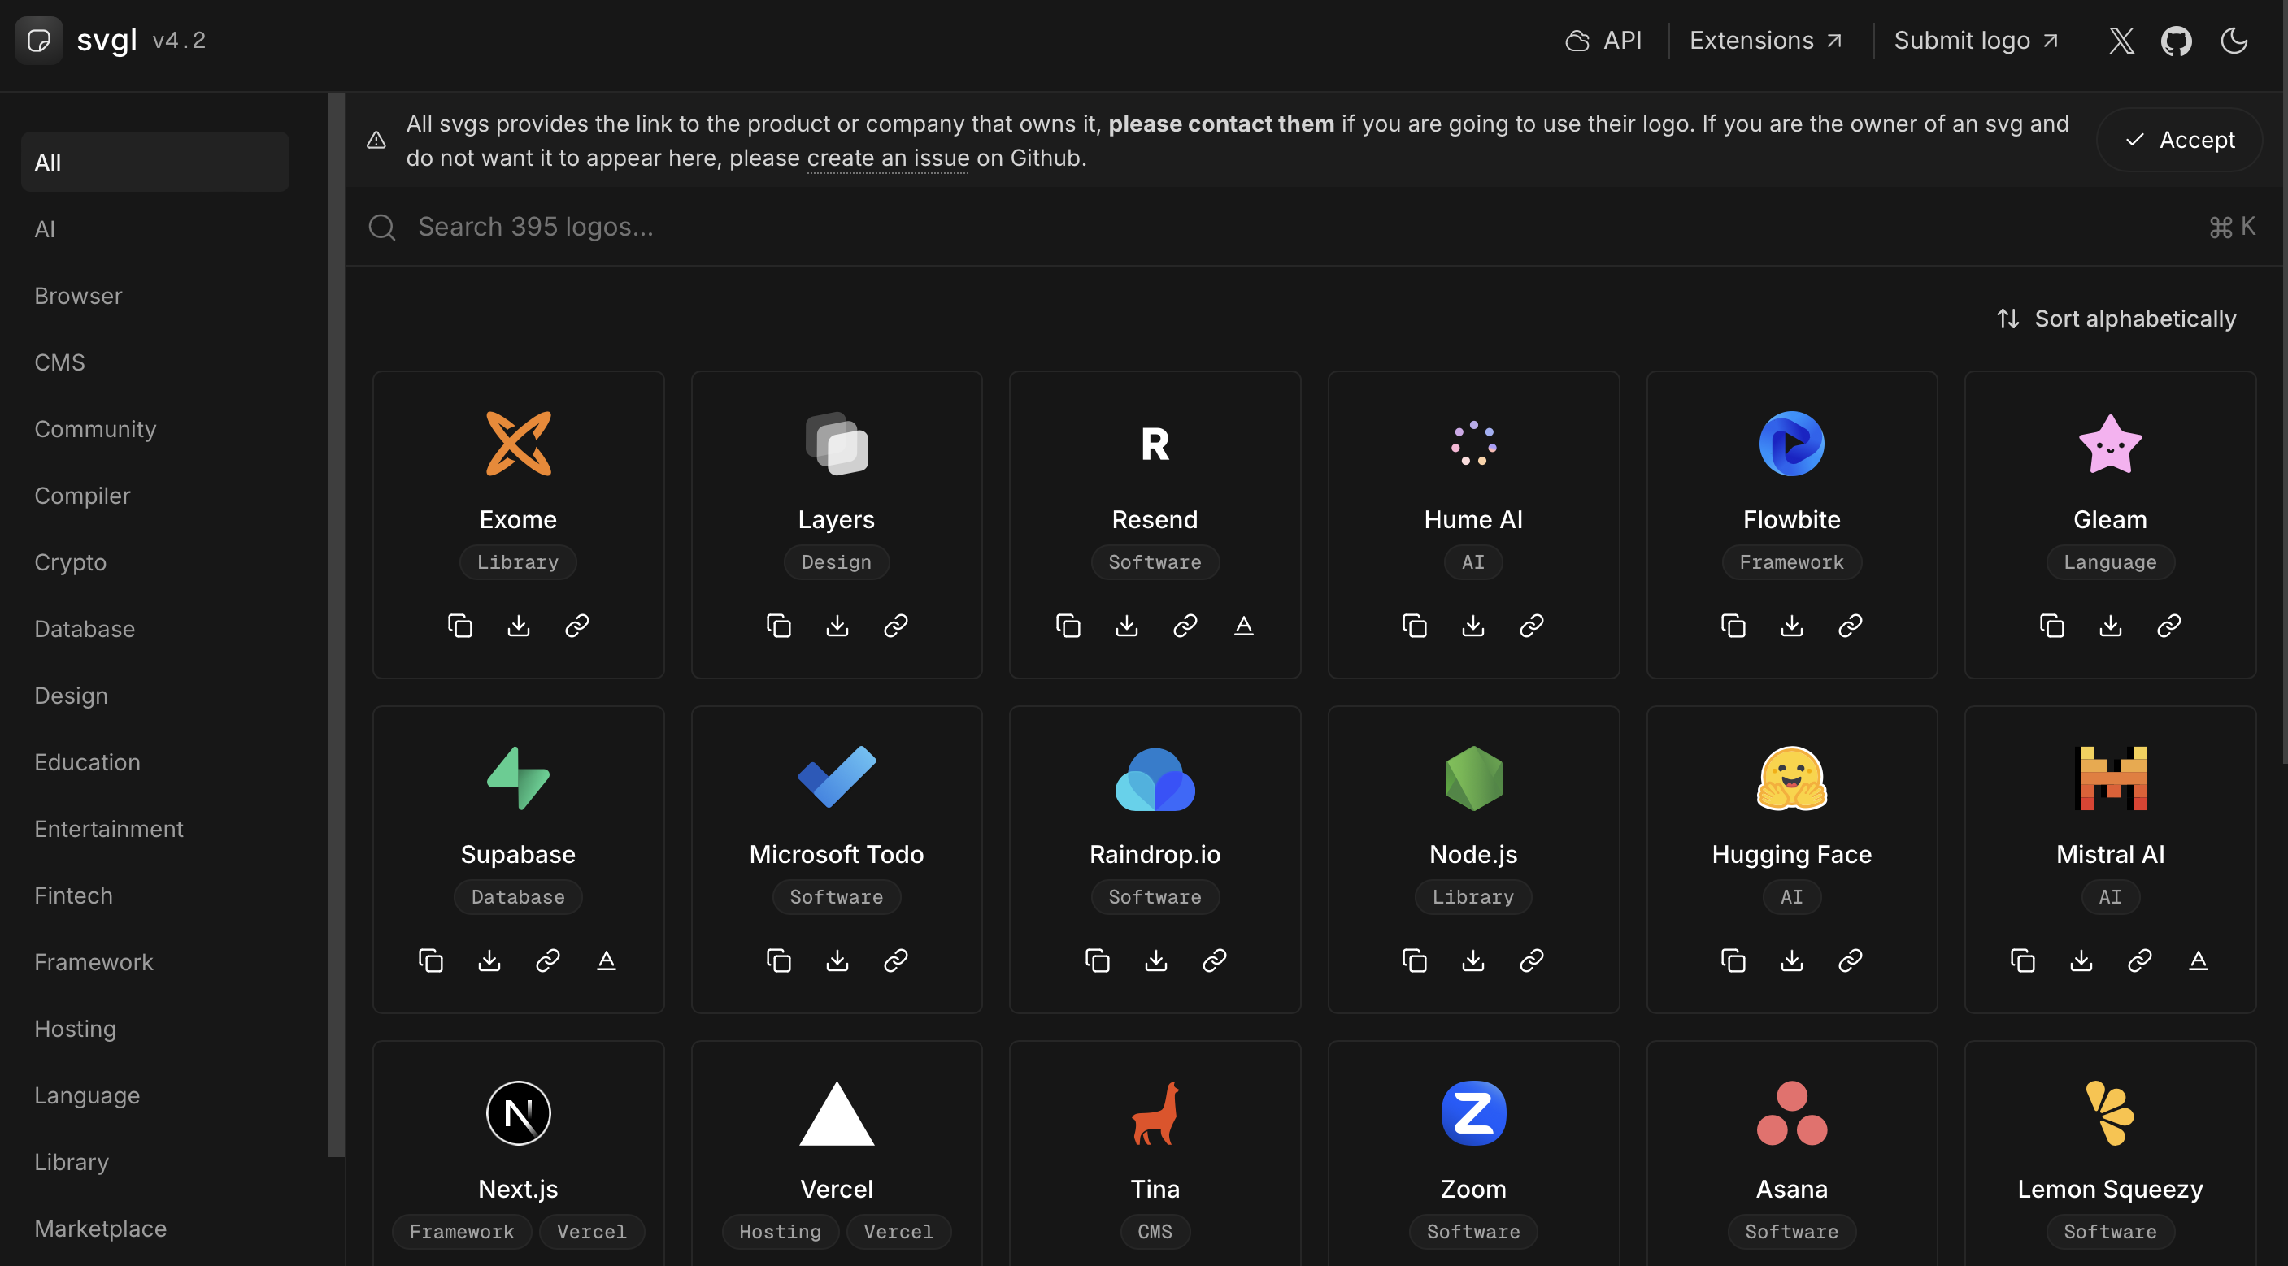Open the Layers website link icon
Screen dimensions: 2288x1266
896,626
